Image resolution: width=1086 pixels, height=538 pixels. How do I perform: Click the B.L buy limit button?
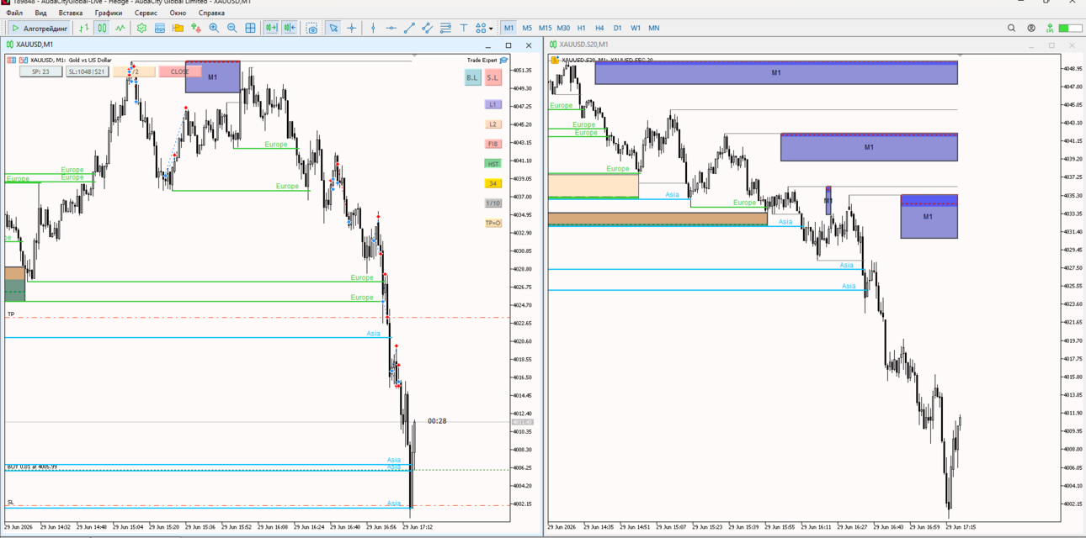(x=472, y=77)
